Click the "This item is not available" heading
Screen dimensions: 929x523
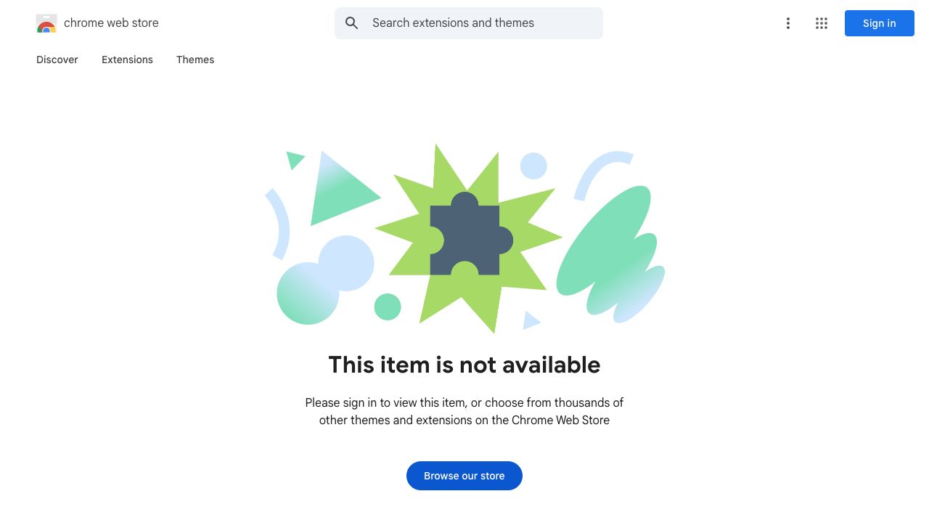click(x=464, y=365)
